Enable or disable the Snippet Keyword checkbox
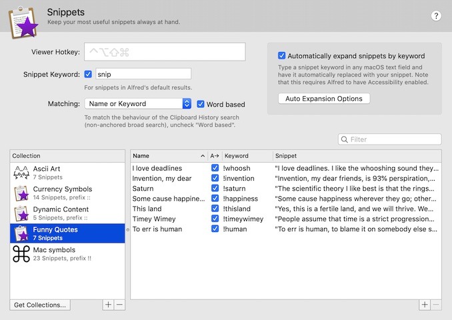 [x=88, y=74]
